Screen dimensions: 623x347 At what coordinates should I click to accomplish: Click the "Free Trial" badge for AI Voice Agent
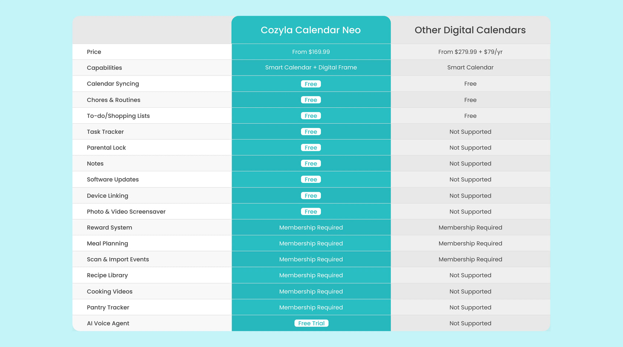pos(311,323)
